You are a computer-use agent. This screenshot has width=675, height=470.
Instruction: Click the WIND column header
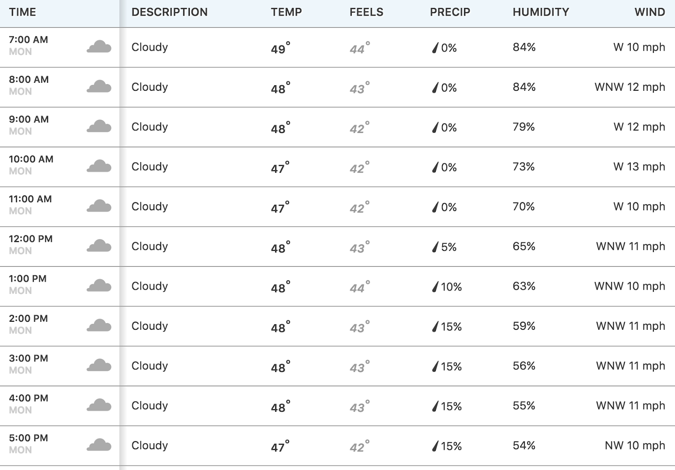650,12
